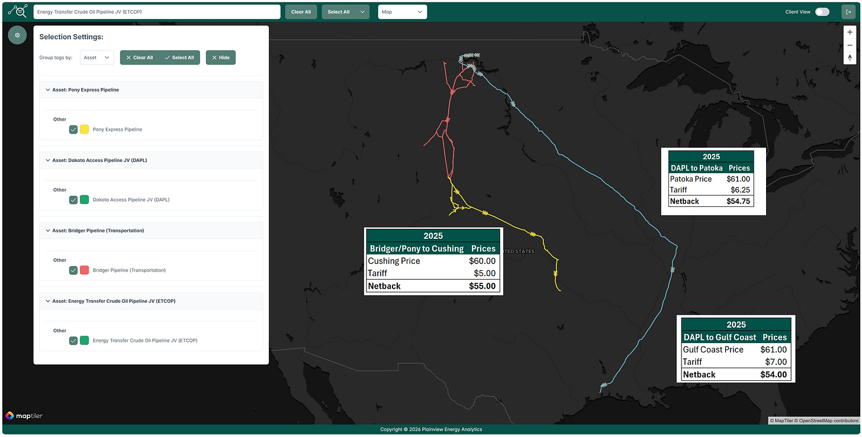Screen dimensions: 862x437
Task: Toggle the Client View switch
Action: click(x=822, y=12)
